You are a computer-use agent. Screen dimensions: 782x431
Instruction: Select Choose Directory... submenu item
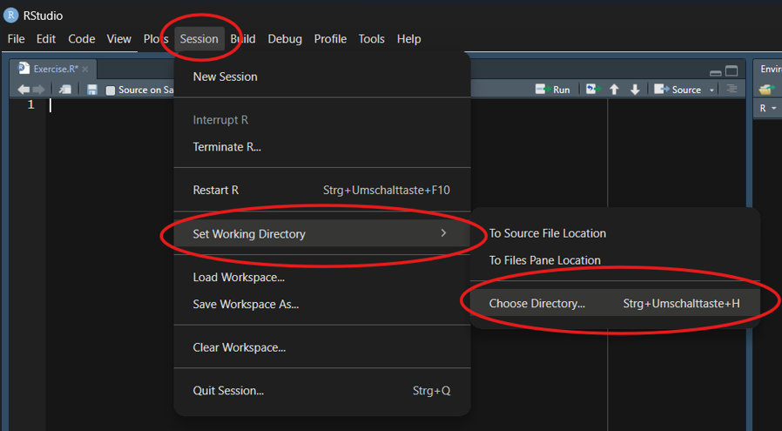click(616, 303)
